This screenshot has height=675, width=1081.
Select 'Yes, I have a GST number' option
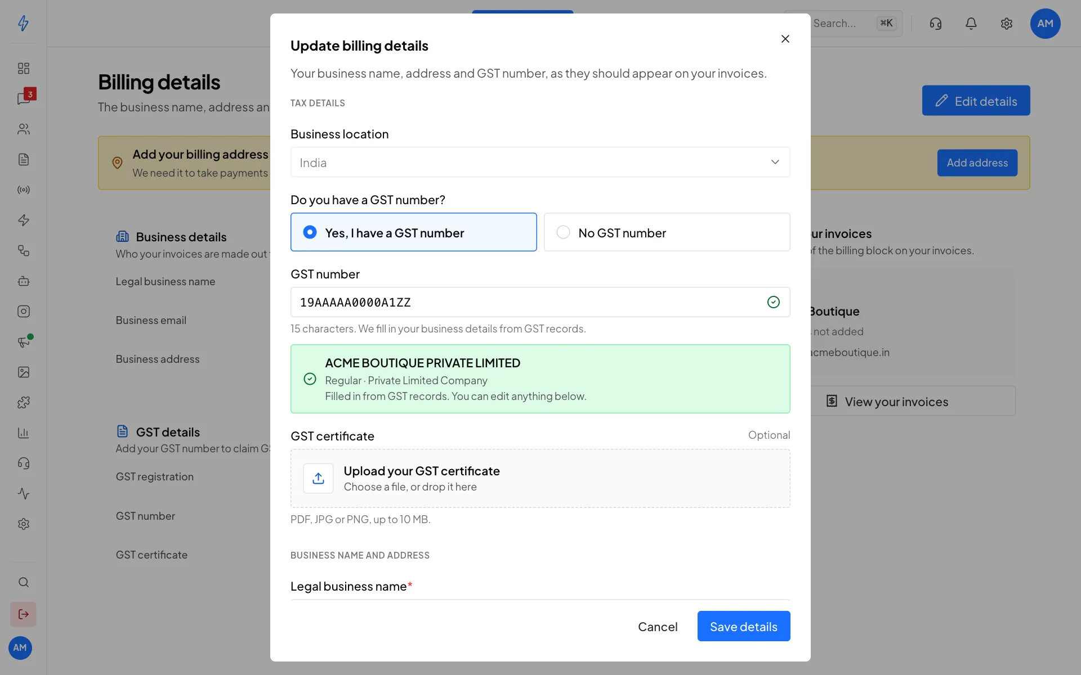(414, 232)
